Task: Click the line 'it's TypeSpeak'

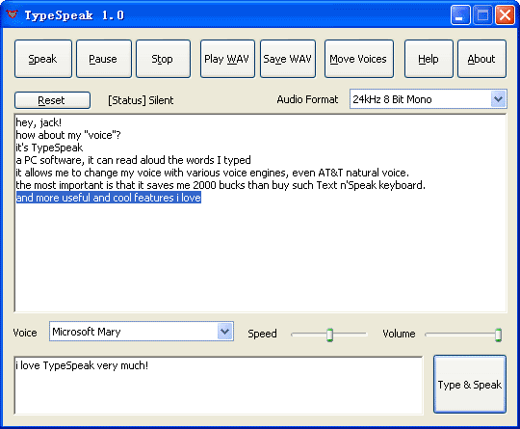Action: pyautogui.click(x=49, y=147)
